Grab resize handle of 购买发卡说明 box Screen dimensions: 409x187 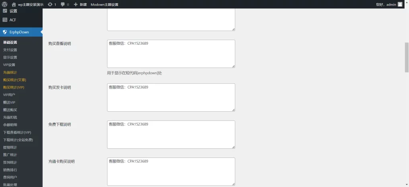(233, 110)
